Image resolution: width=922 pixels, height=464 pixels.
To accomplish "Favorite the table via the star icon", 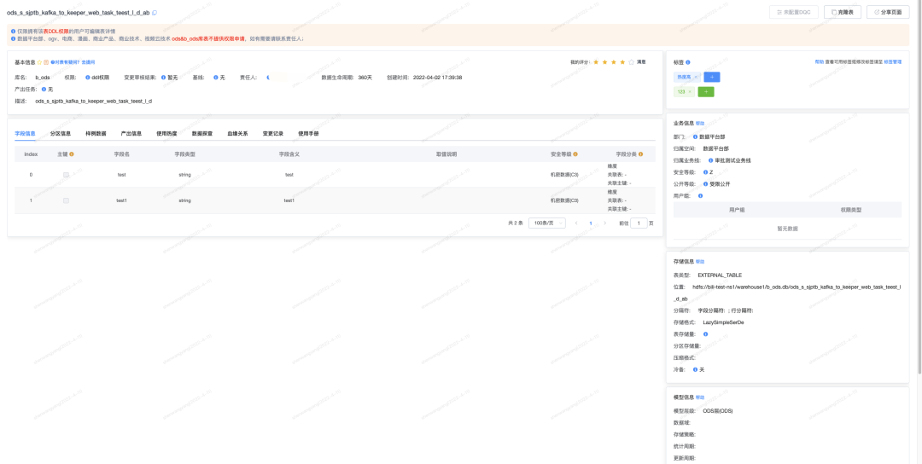I will coord(39,61).
